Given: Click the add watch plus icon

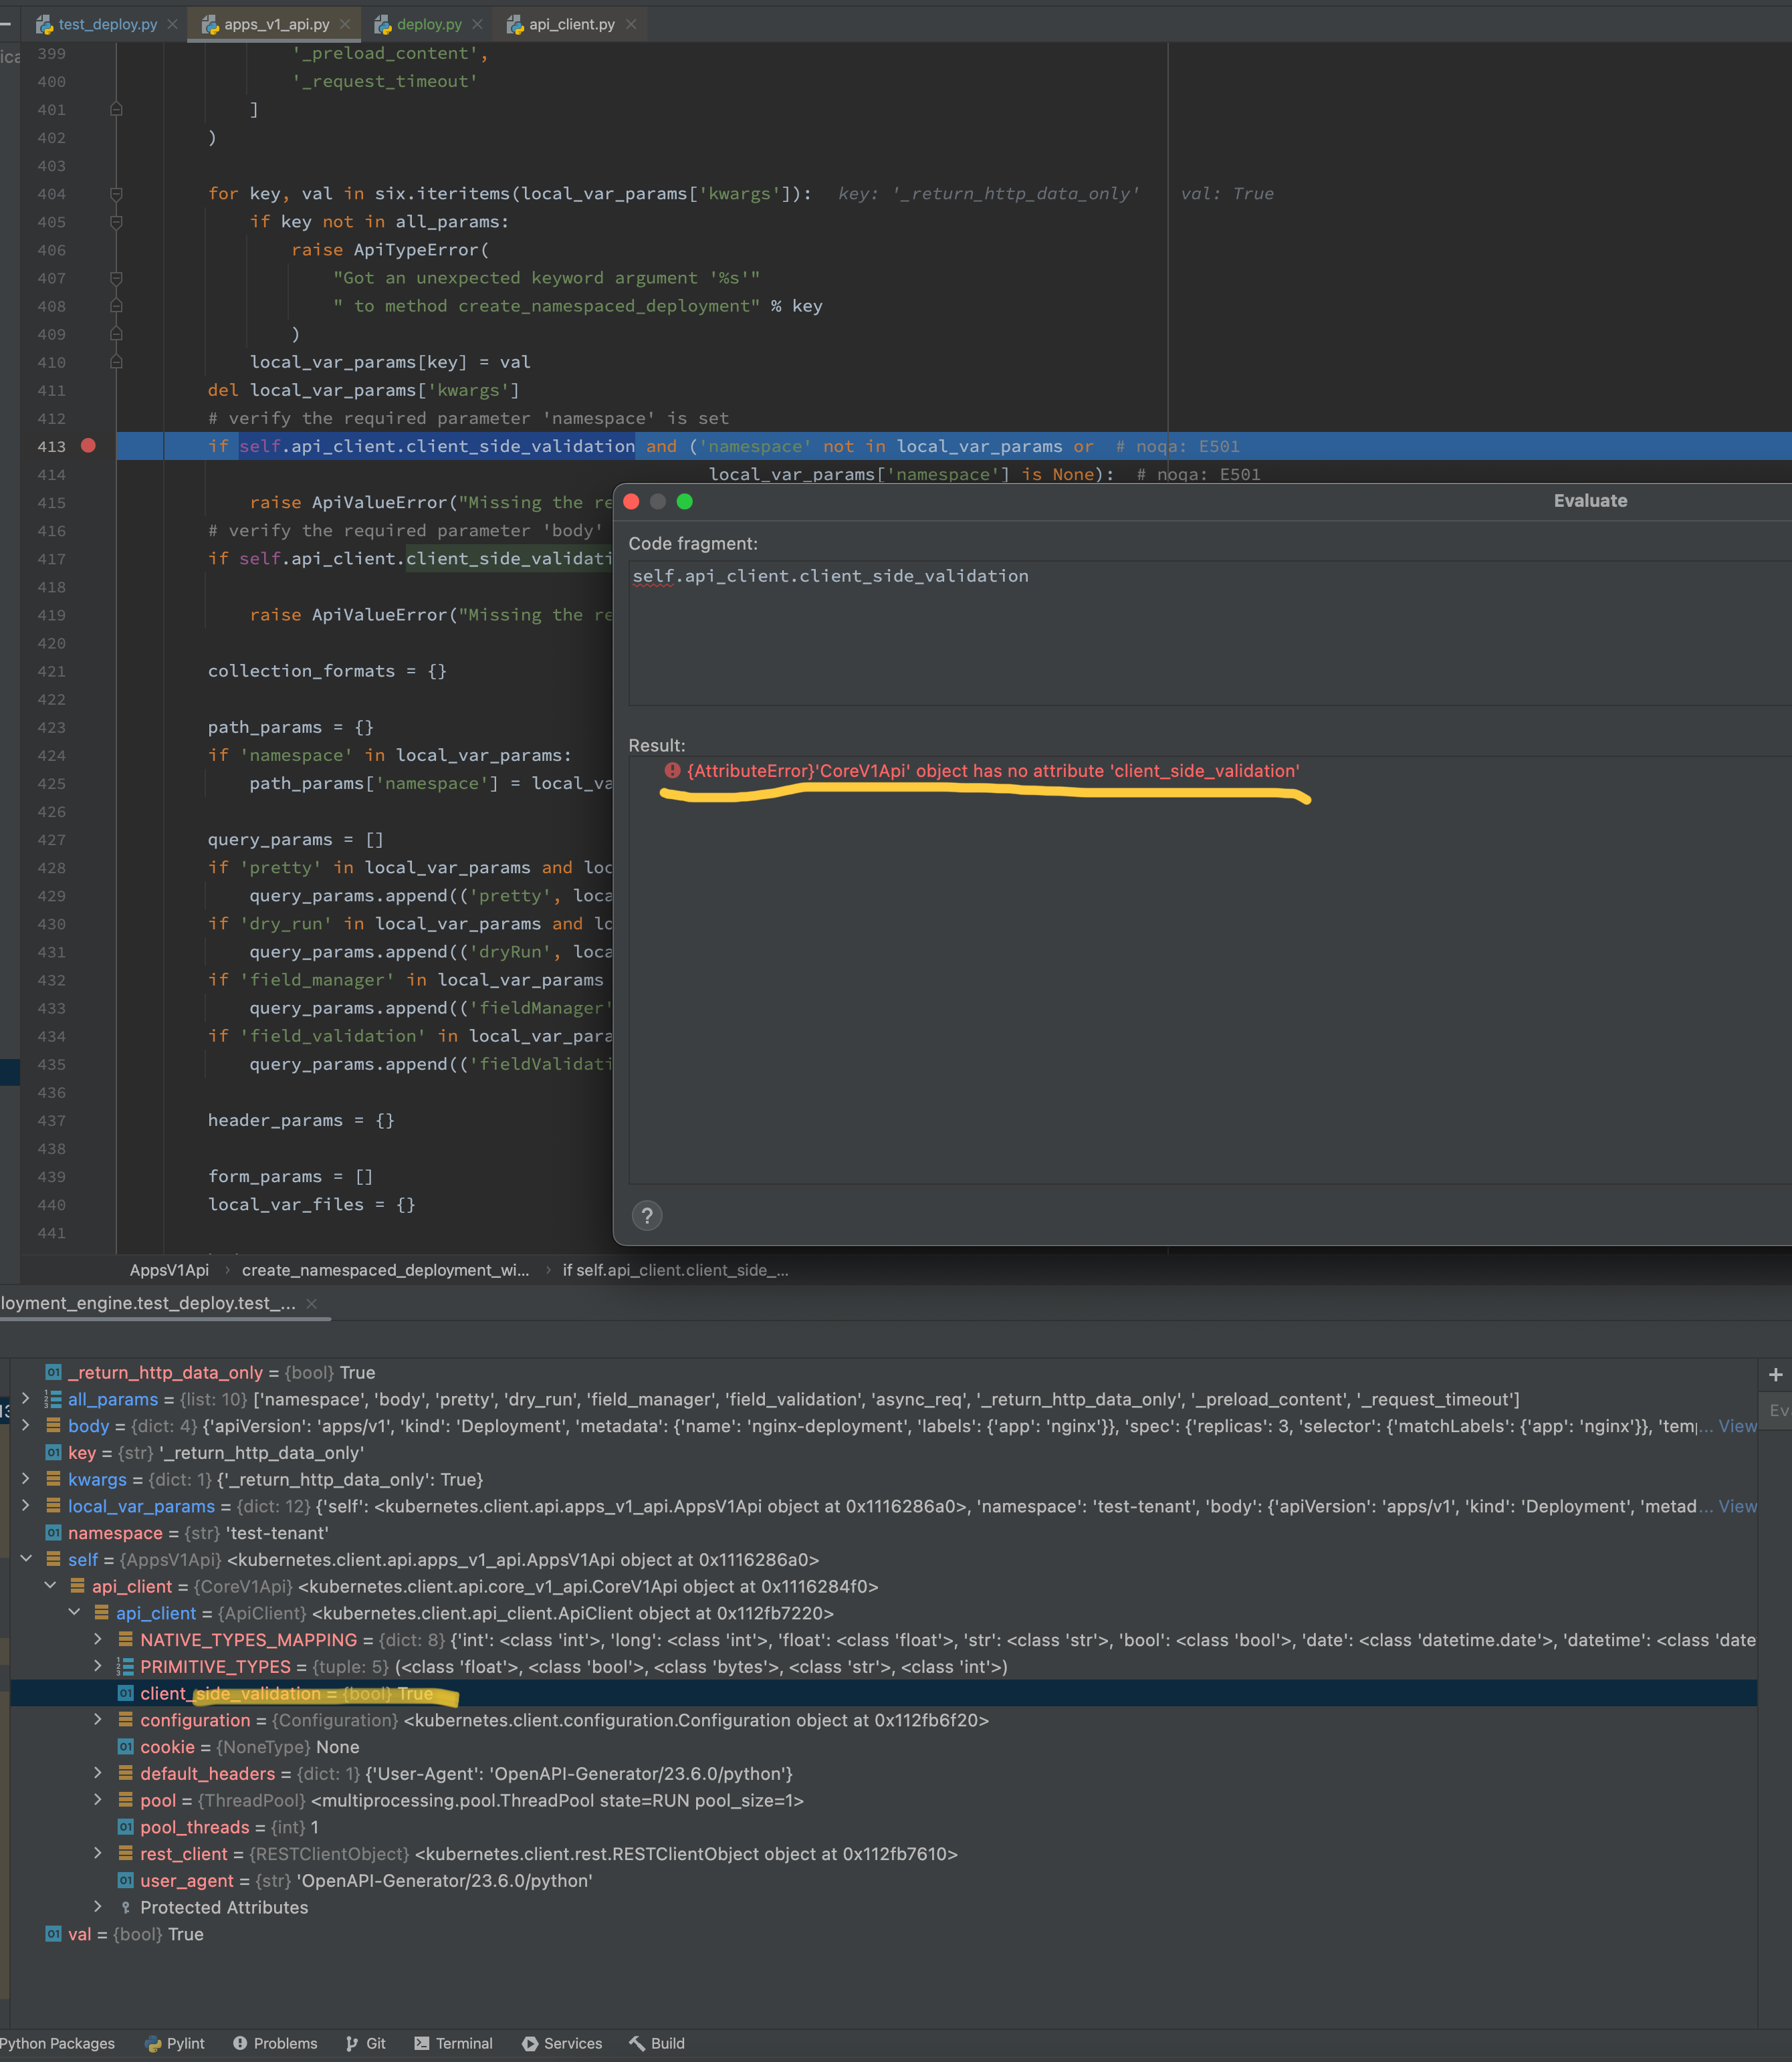Looking at the screenshot, I should tap(1775, 1375).
